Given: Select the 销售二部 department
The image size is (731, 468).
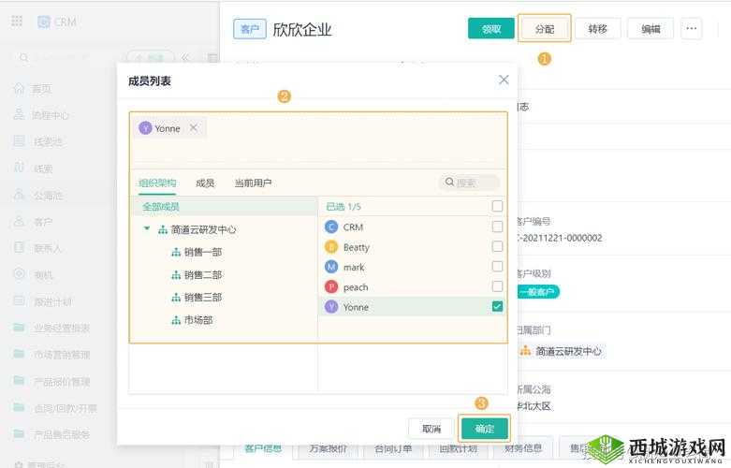Looking at the screenshot, I should [203, 275].
